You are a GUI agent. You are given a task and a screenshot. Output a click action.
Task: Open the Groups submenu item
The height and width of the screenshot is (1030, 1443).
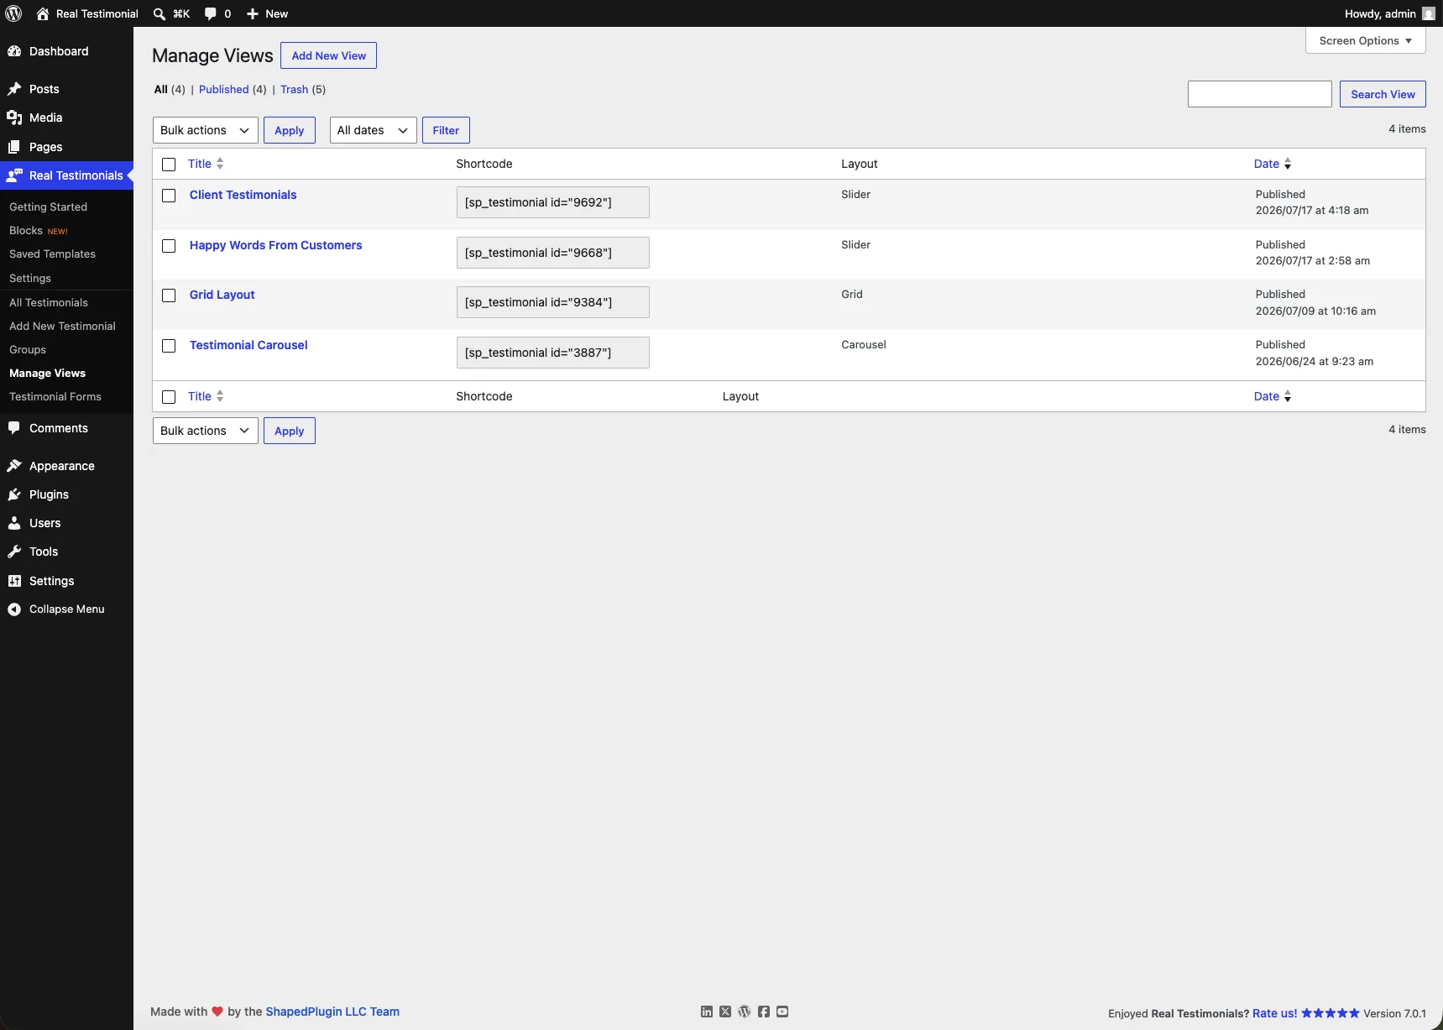(28, 349)
